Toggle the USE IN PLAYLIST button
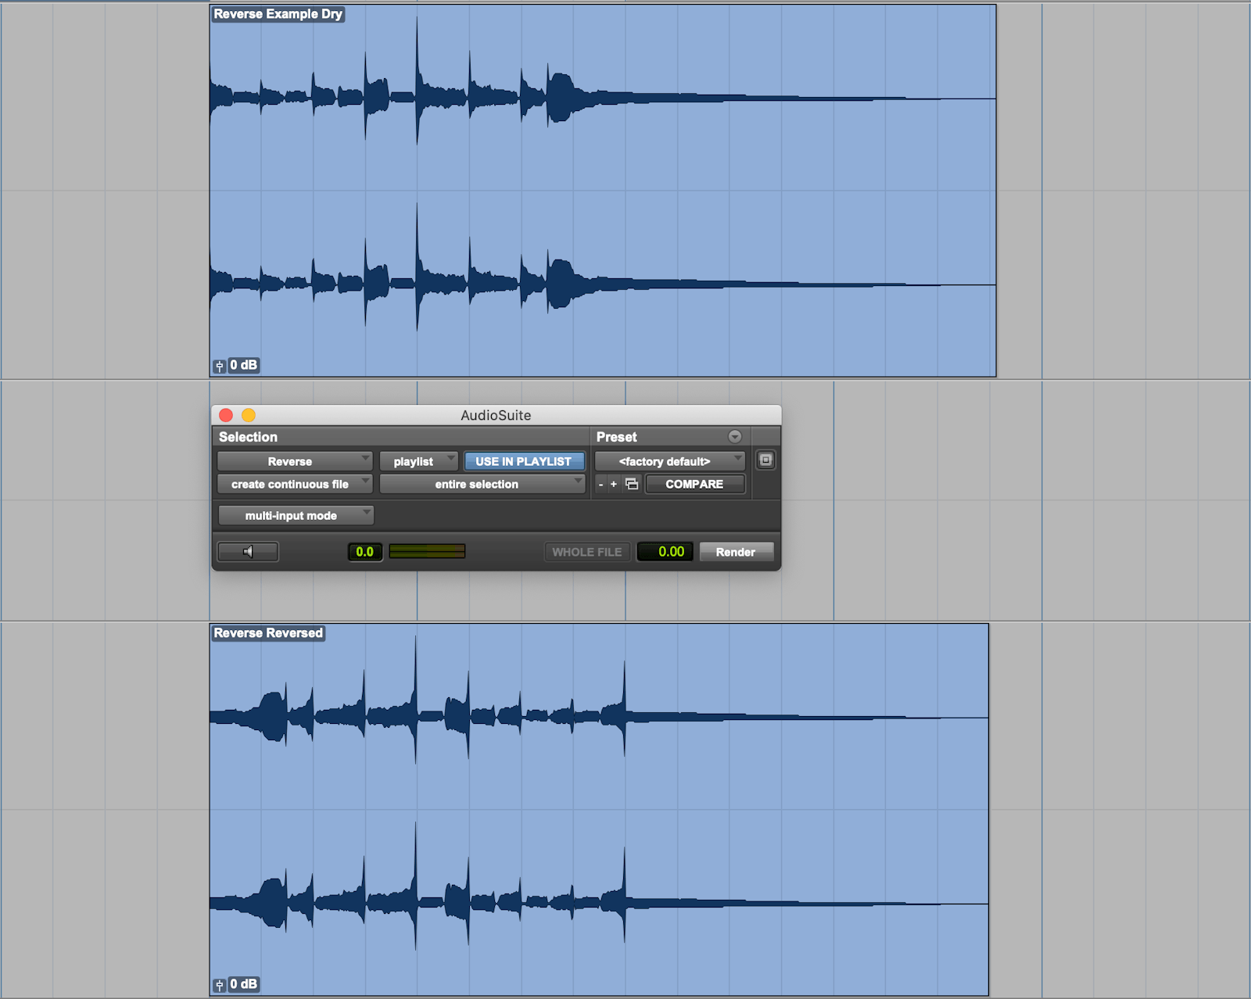Viewport: 1251px width, 999px height. (x=524, y=462)
